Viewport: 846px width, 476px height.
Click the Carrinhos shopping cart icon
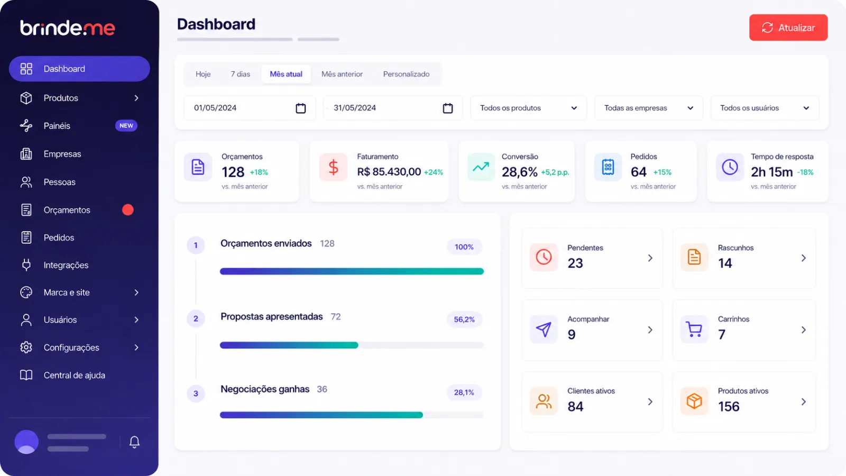[694, 329]
